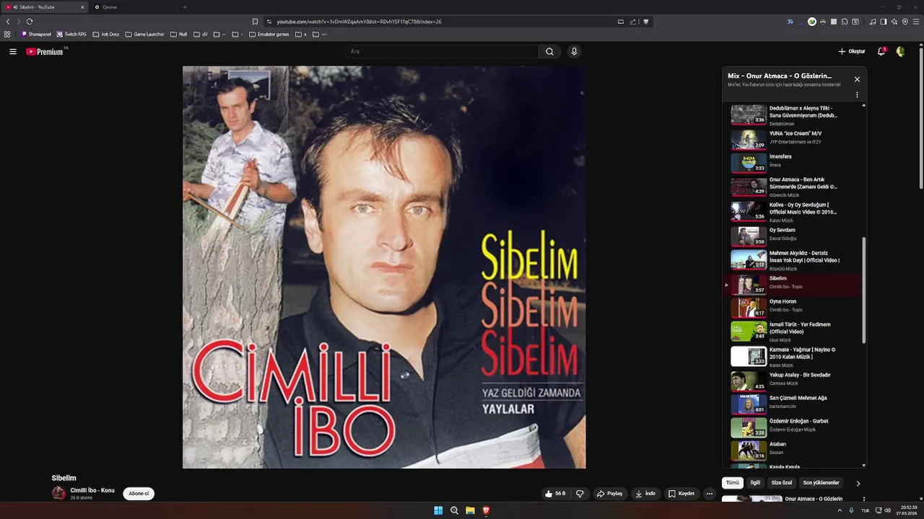Select the Son yüklenenler filter chip
This screenshot has height=519, width=924.
pyautogui.click(x=821, y=483)
